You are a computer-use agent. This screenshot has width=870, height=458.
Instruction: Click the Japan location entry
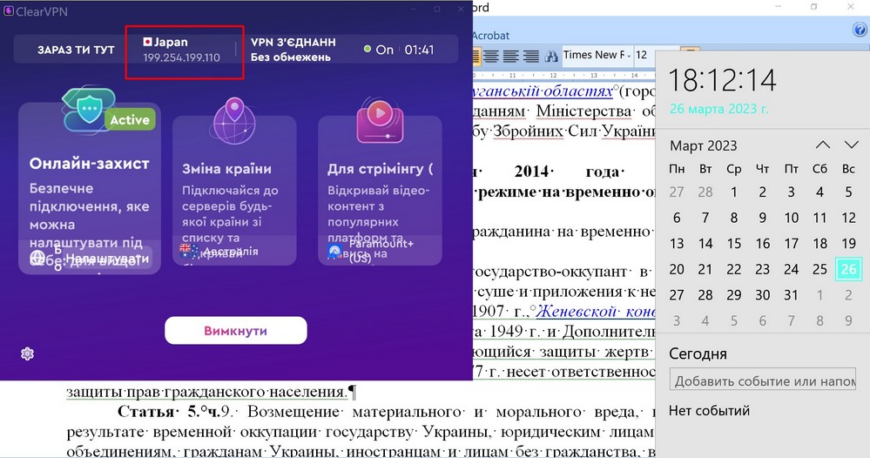165,42
